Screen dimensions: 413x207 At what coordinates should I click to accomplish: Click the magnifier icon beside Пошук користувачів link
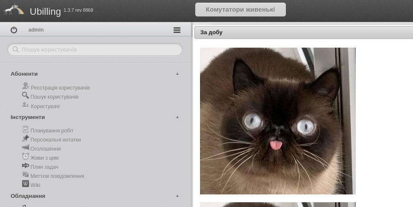tap(26, 95)
